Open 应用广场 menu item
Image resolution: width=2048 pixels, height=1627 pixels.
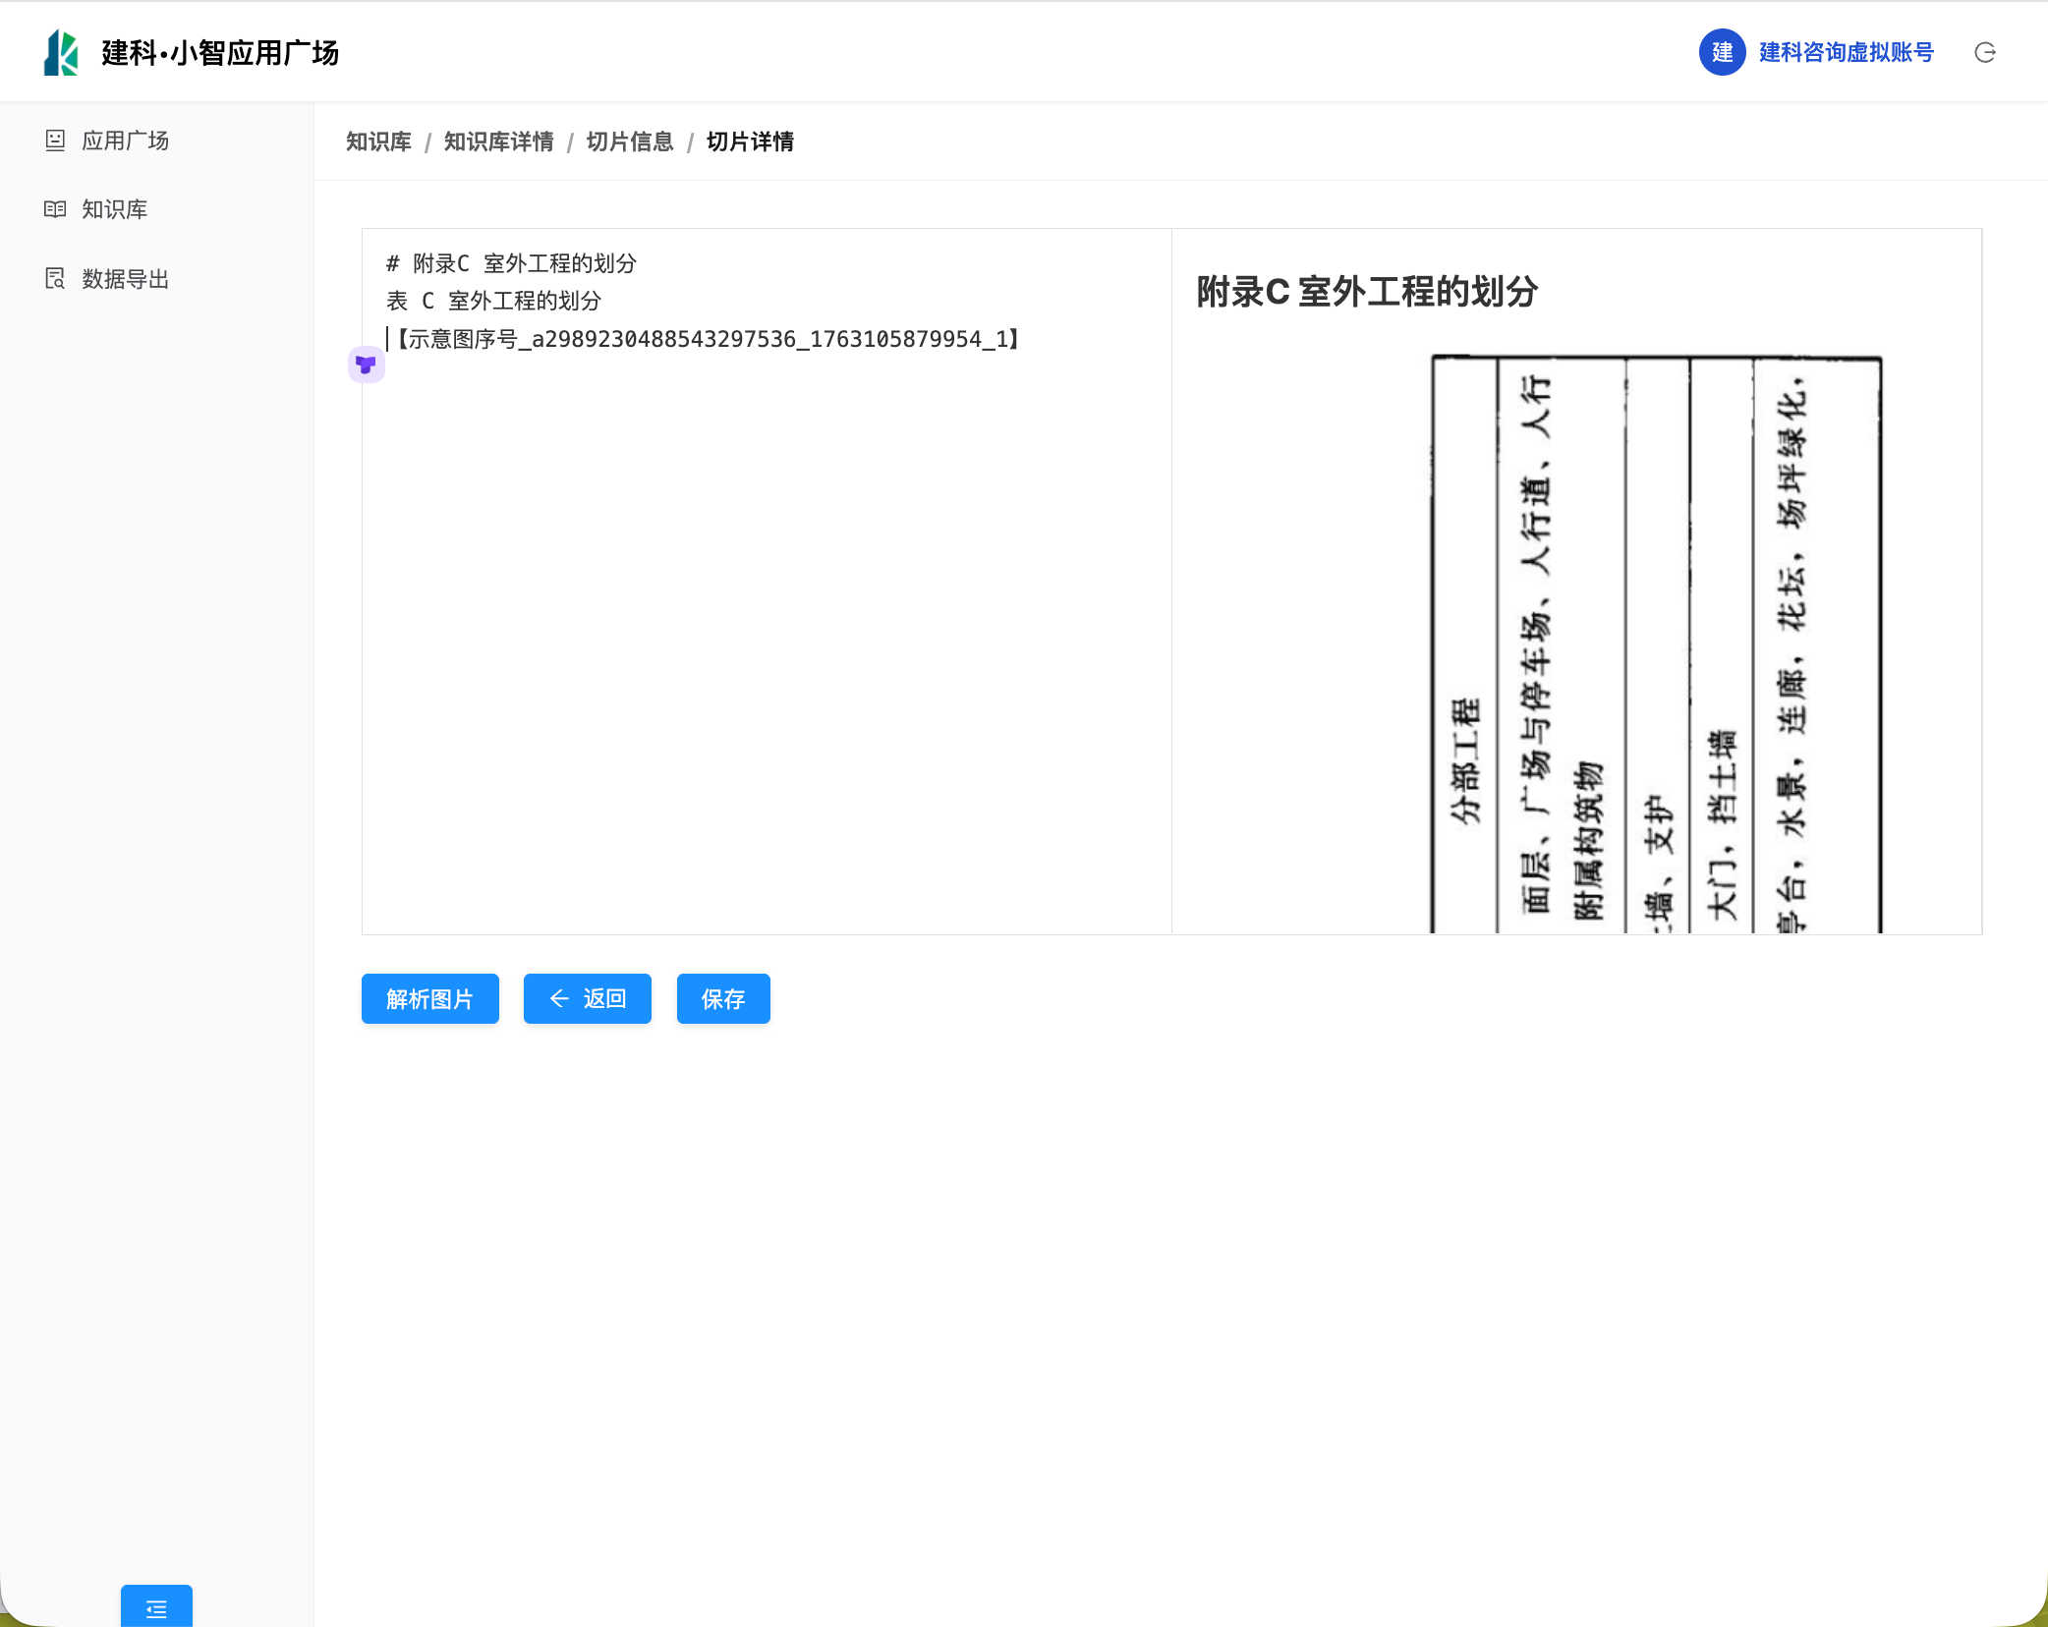point(125,140)
